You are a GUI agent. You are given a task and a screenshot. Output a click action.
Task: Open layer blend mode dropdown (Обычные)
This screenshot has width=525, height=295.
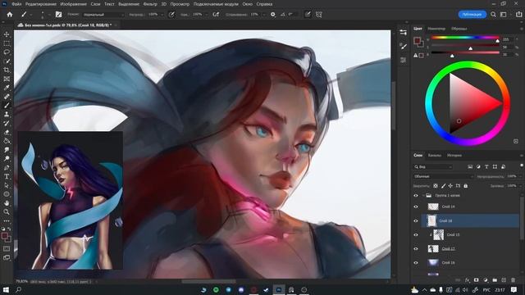tap(443, 176)
